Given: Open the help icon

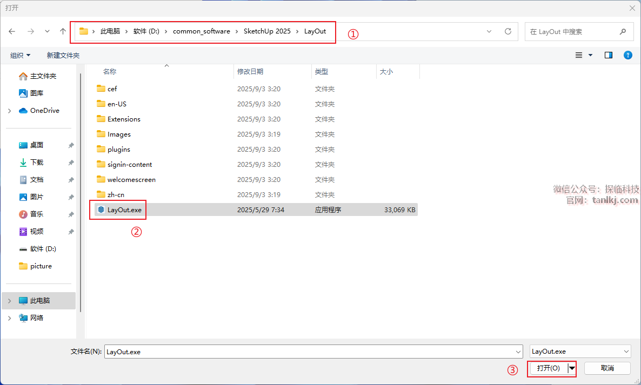Looking at the screenshot, I should 628,55.
